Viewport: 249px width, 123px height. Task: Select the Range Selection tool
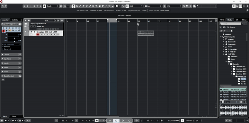point(77,6)
